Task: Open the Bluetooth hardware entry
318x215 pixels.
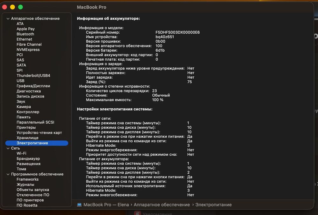Action: (x=25, y=34)
